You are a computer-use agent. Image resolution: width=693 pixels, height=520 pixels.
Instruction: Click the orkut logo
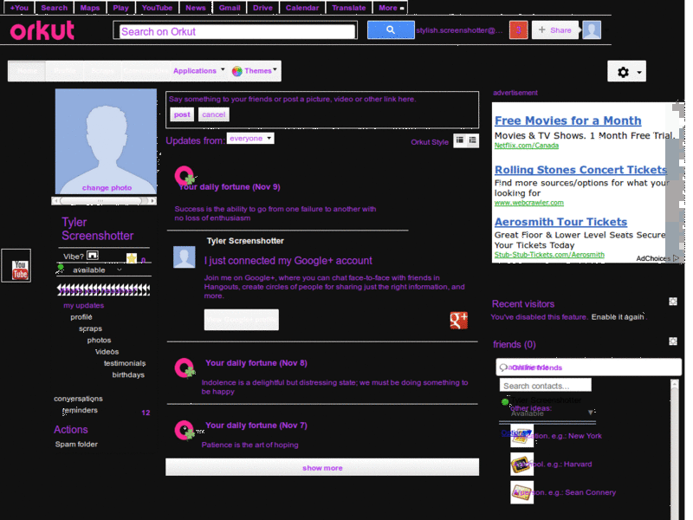point(42,30)
